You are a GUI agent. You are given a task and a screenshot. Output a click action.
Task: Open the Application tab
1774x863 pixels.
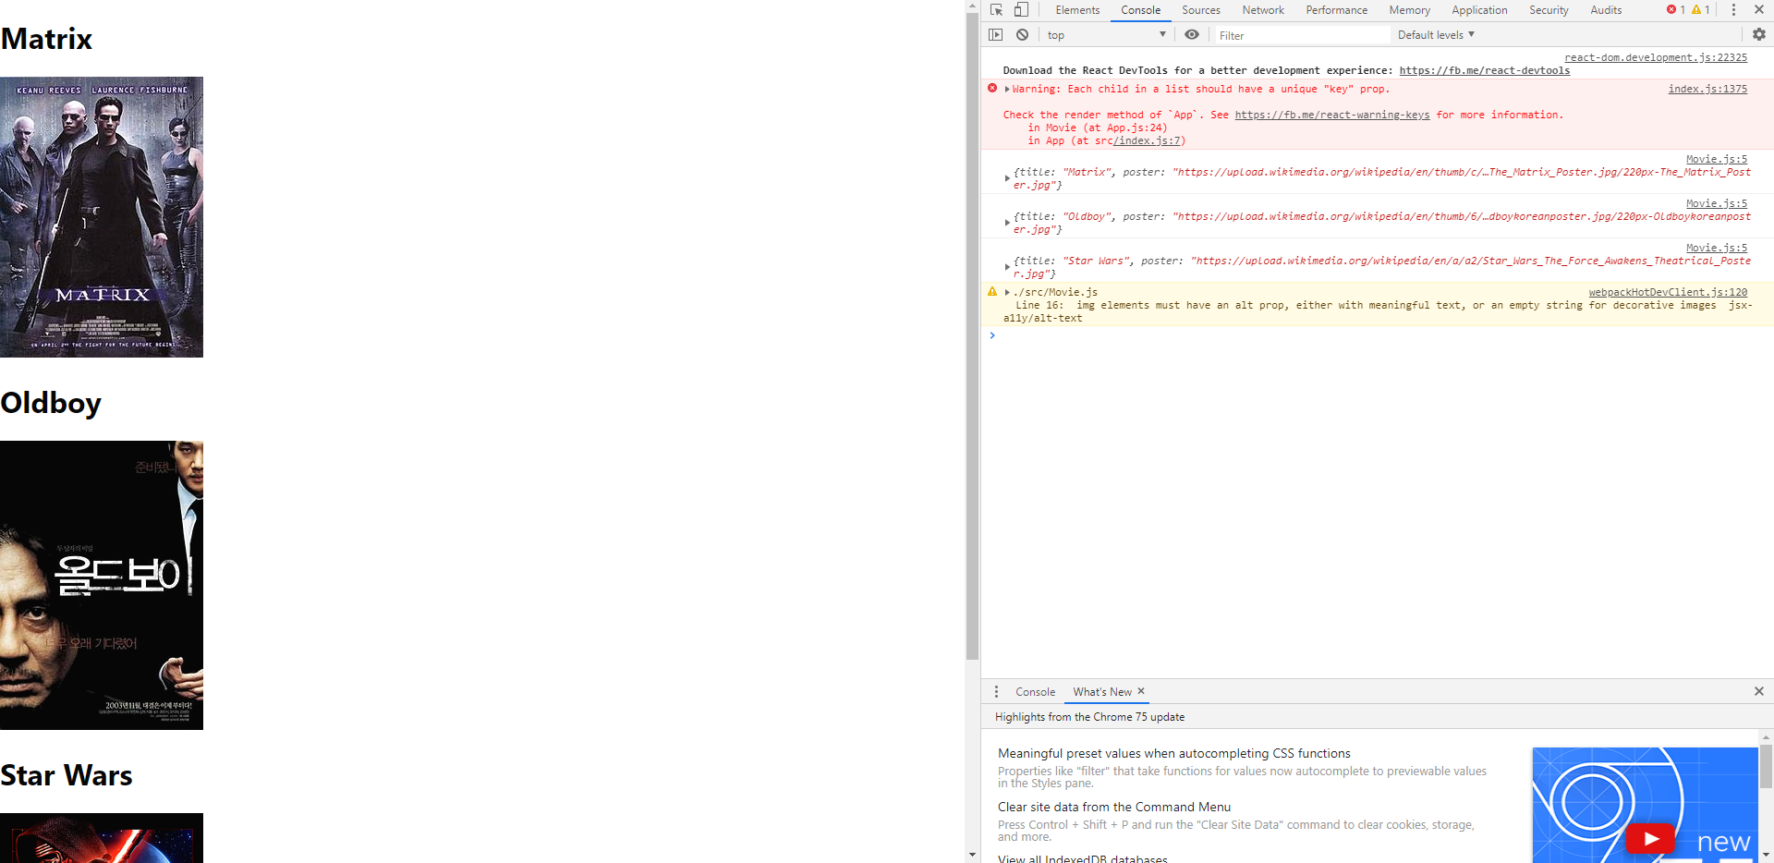[1479, 10]
